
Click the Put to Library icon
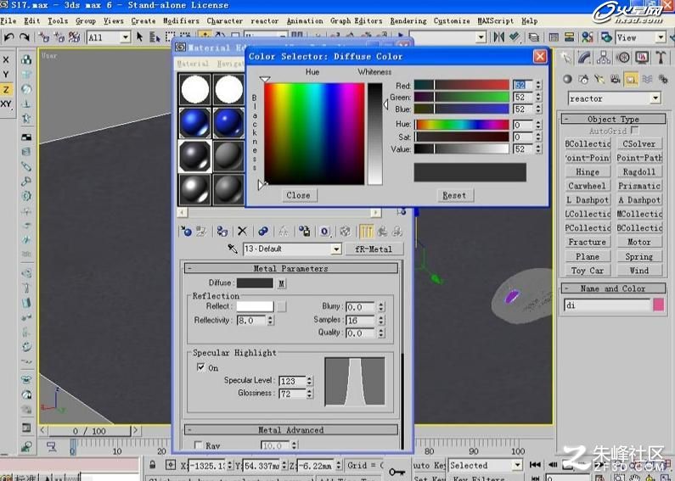[304, 232]
